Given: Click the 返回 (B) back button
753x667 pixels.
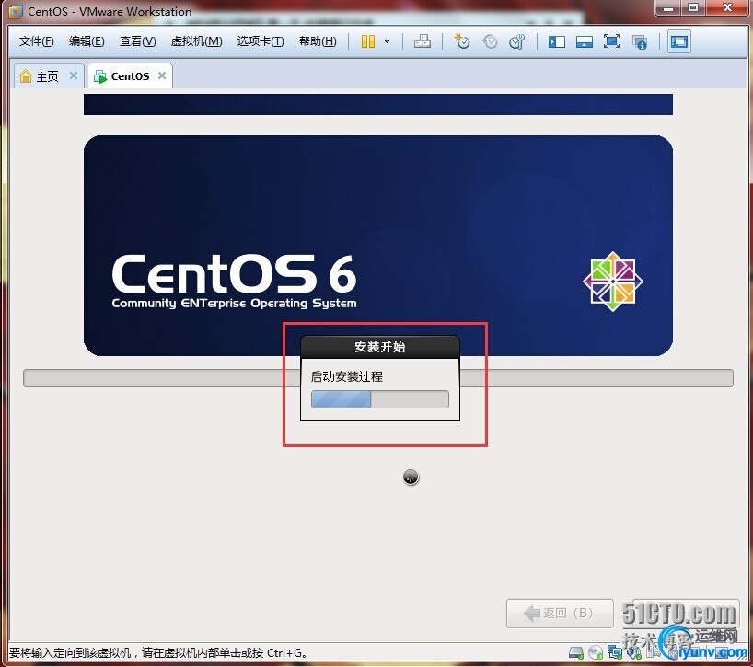Looking at the screenshot, I should click(560, 614).
